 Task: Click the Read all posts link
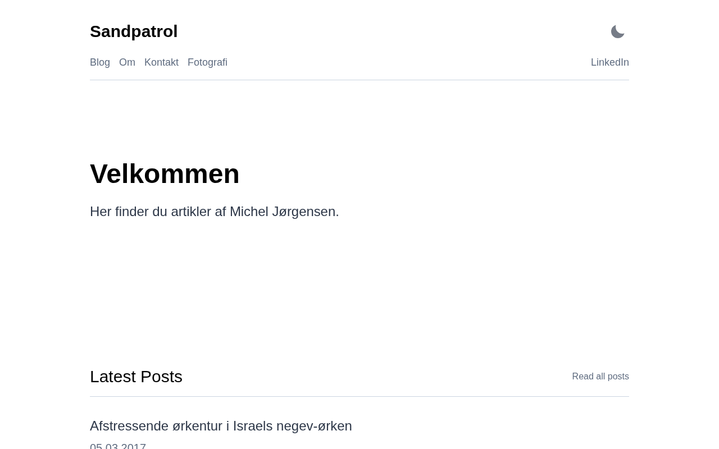point(600,377)
